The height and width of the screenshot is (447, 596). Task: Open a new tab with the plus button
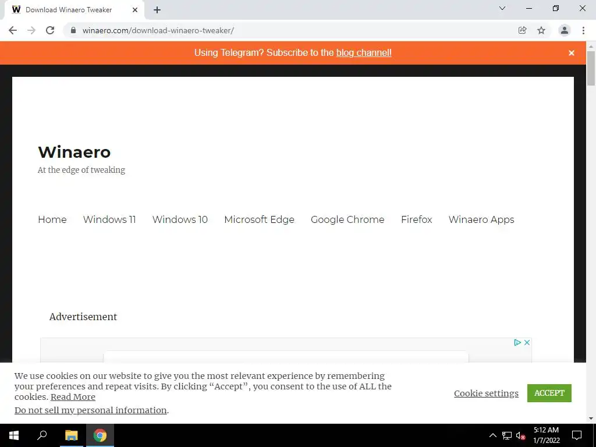[x=157, y=10]
